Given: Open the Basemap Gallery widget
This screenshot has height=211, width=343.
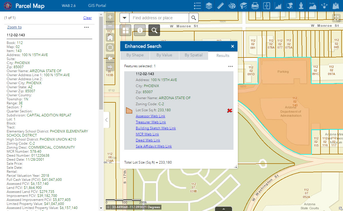Looking at the screenshot, I should (126, 30).
